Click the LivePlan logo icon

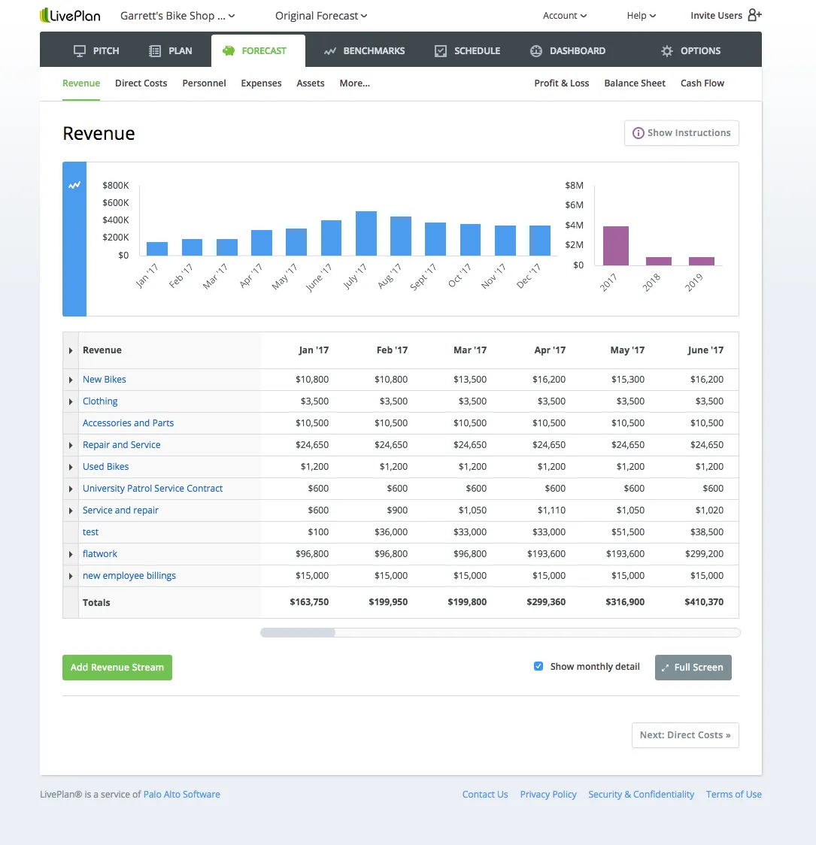[x=45, y=15]
